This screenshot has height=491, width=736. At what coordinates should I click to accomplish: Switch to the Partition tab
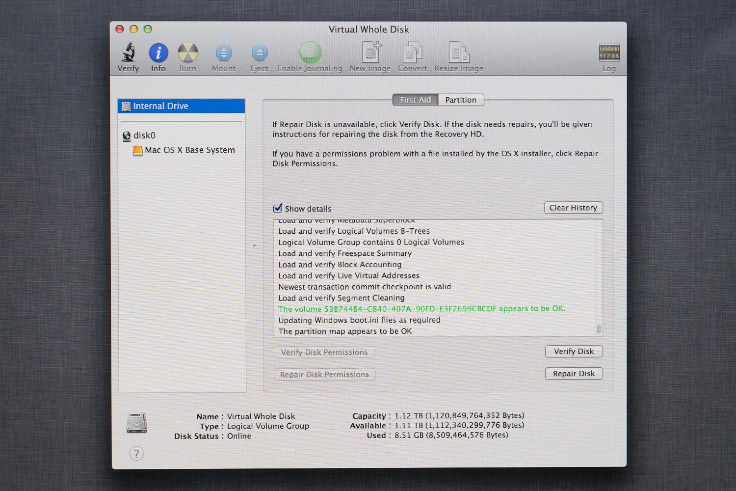coord(461,100)
